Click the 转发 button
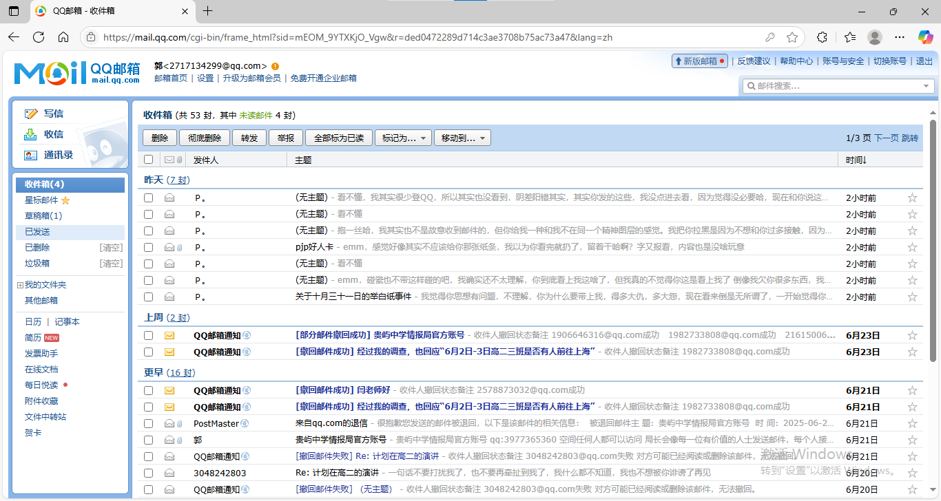The width and height of the screenshot is (941, 501). click(x=249, y=138)
